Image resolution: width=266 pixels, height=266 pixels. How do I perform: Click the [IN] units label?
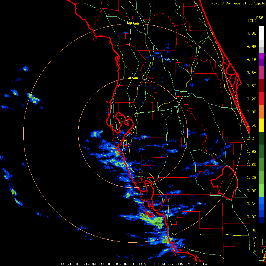(x=252, y=20)
